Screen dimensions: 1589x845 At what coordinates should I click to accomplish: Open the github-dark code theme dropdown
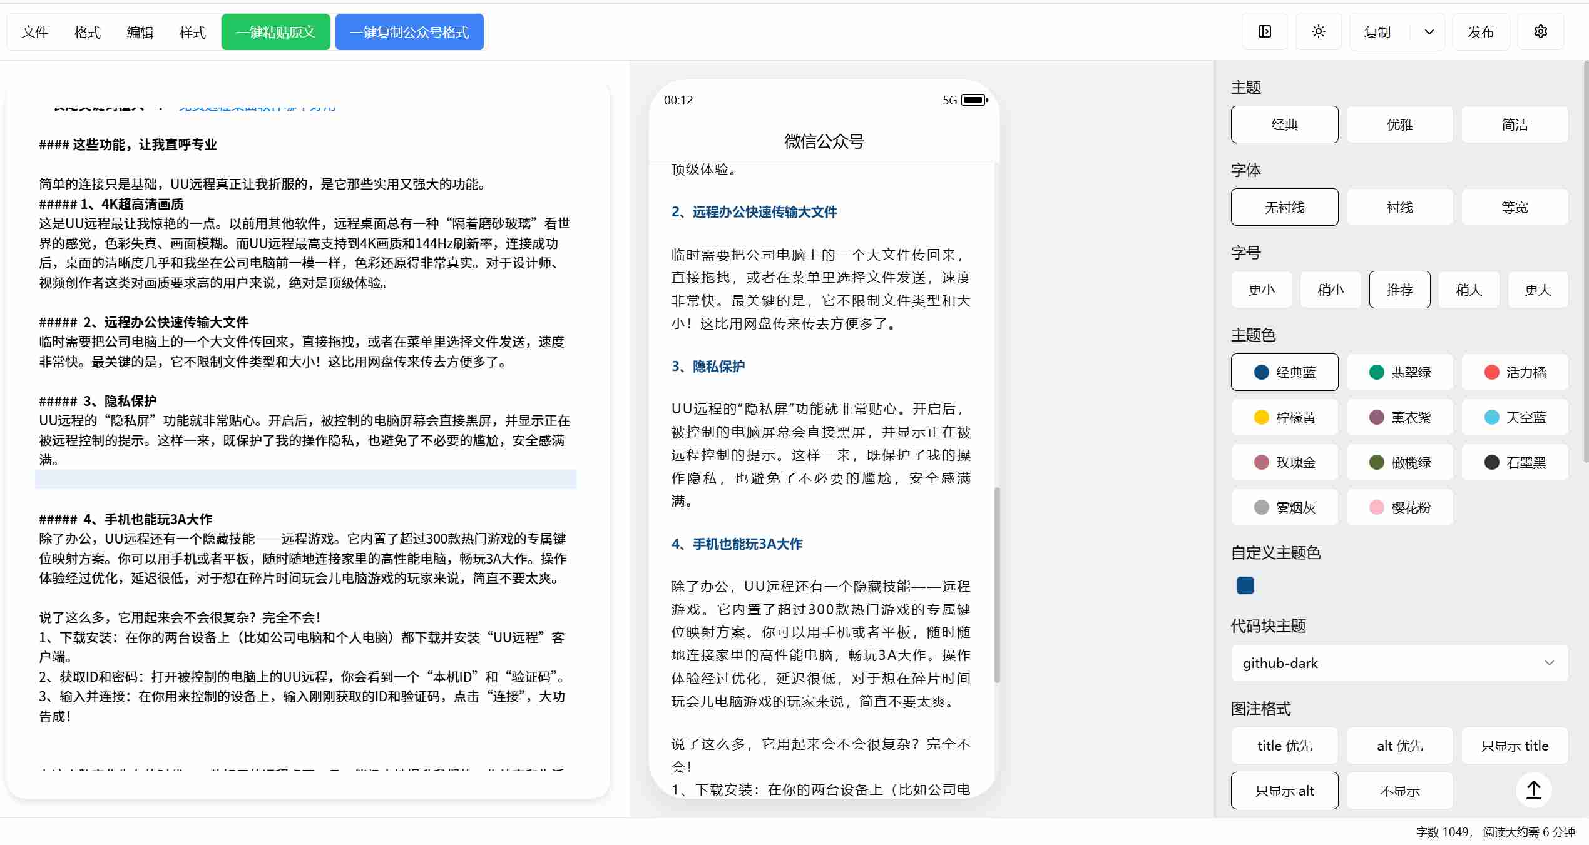point(1399,663)
